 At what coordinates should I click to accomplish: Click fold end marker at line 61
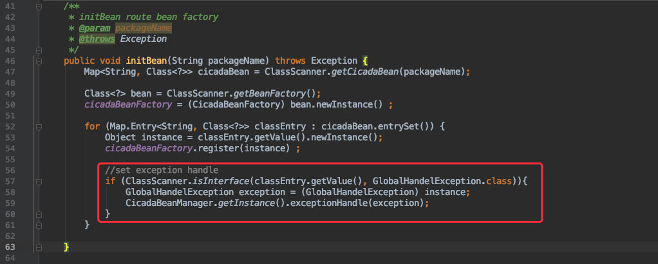(x=39, y=225)
